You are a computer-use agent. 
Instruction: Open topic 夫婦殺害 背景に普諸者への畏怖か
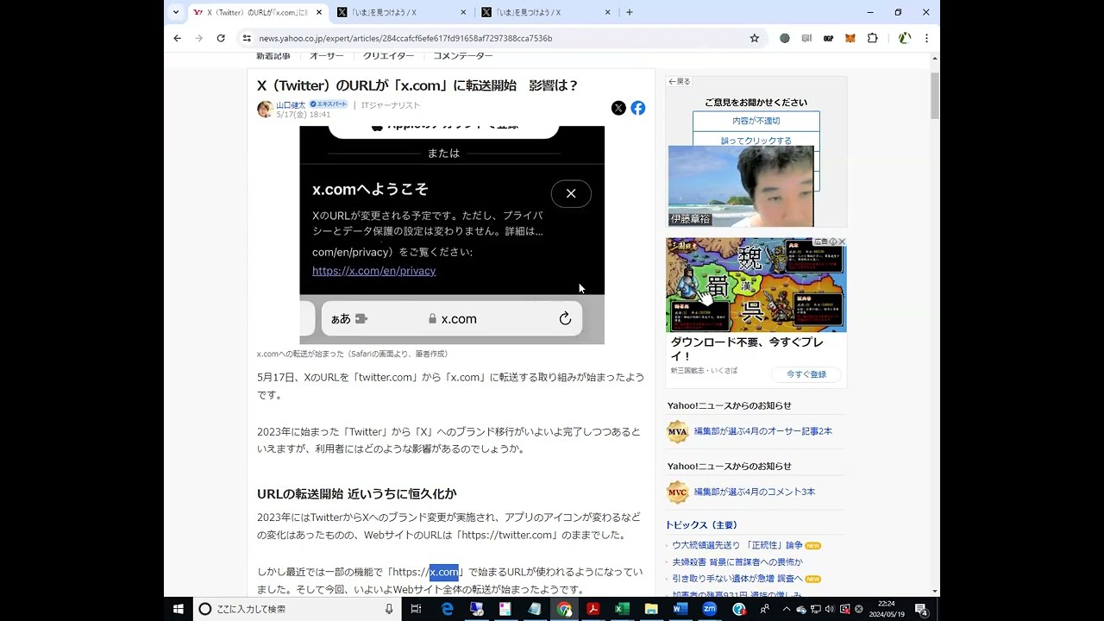[737, 561]
